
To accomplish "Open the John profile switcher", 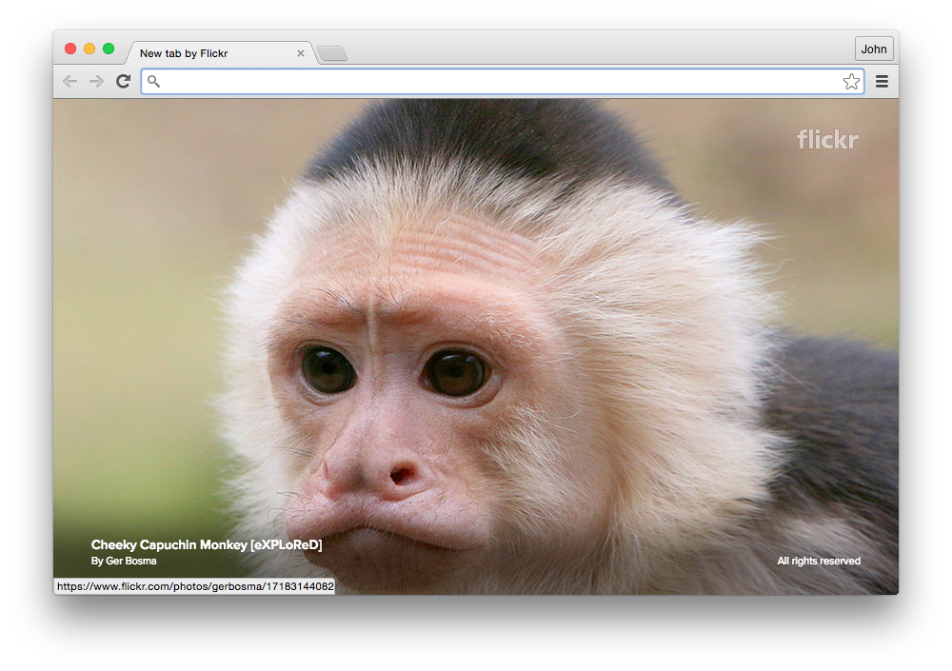I will pyautogui.click(x=874, y=49).
